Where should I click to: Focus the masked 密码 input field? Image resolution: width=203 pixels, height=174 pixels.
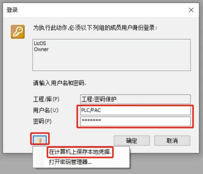(135, 121)
